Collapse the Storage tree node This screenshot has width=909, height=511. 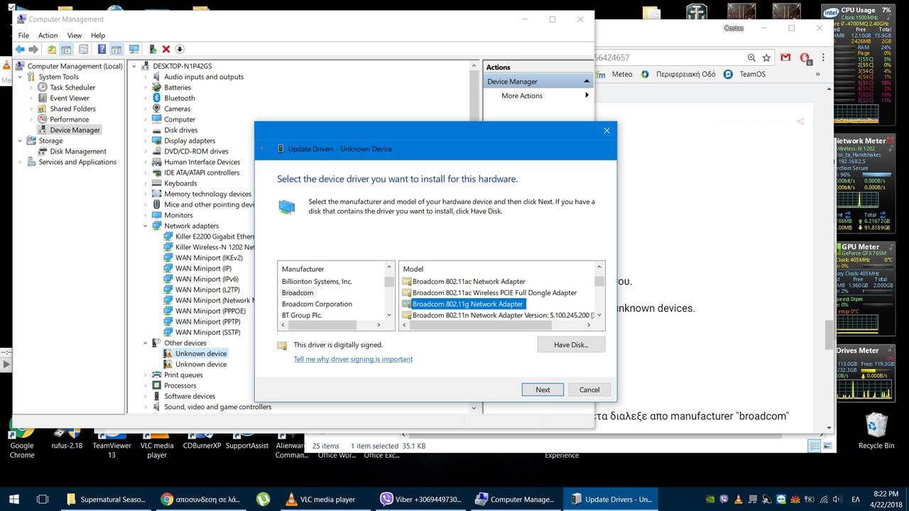21,141
